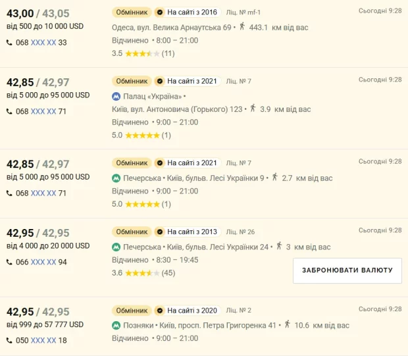The height and width of the screenshot is (356, 408).
Task: Click the Обмінник tag in the Odesa listing
Action: [132, 13]
